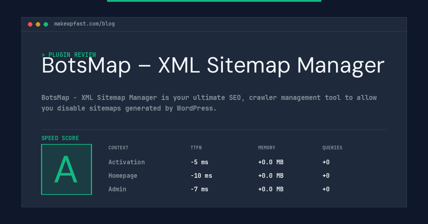The image size is (428, 224).
Task: Click the Activation memory value '+0.0 MB'
Action: [x=271, y=162]
